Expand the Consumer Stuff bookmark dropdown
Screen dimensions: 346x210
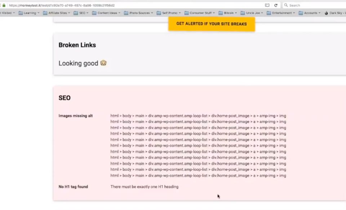[213, 13]
